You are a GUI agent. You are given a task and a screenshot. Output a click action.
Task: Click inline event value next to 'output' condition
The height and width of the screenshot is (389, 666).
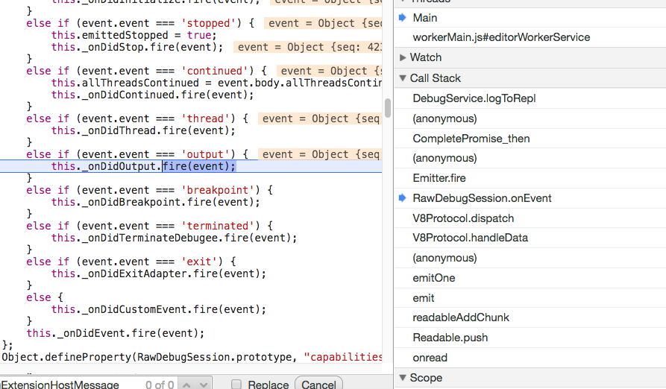320,154
